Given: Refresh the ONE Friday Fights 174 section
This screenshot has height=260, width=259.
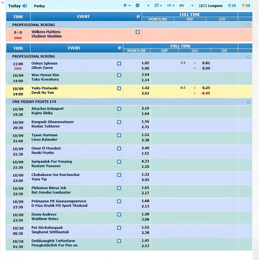Looking at the screenshot, I should (x=248, y=102).
